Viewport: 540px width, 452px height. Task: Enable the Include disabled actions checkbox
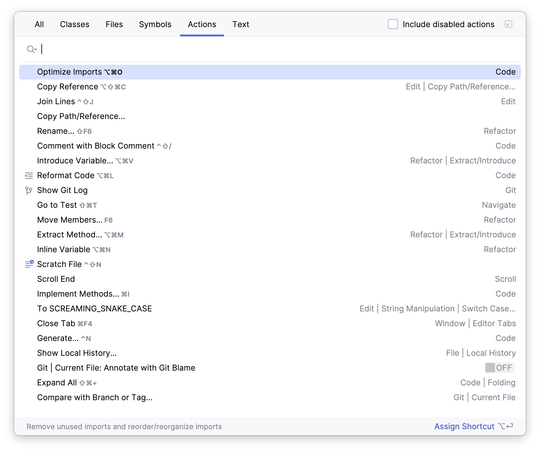(393, 24)
